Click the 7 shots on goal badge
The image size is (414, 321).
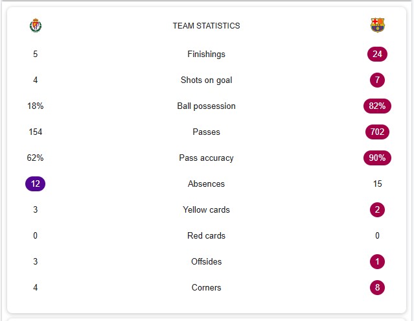coord(377,80)
